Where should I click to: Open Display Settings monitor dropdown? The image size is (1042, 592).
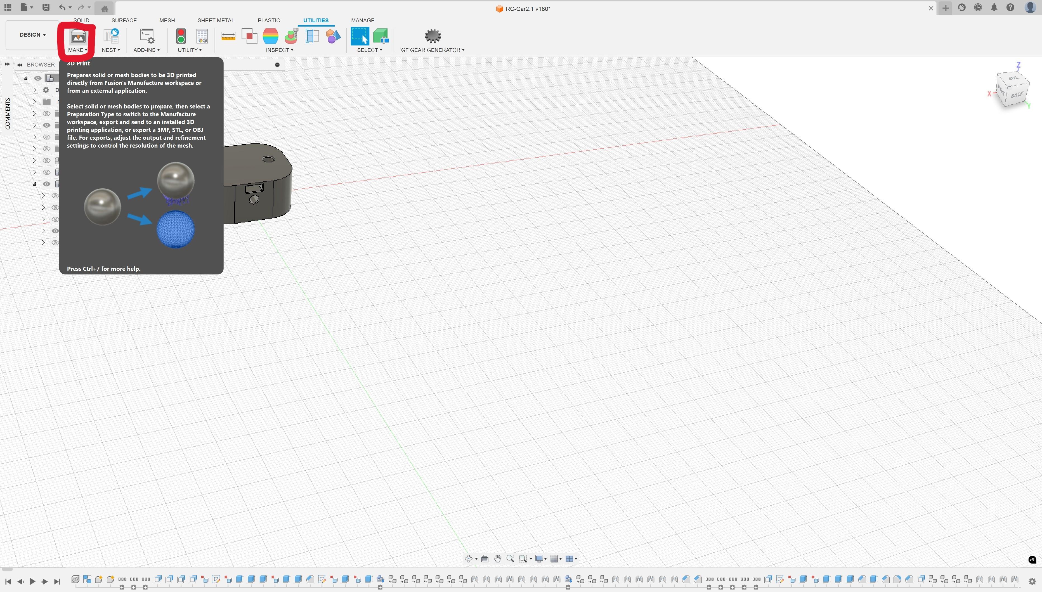tap(541, 559)
